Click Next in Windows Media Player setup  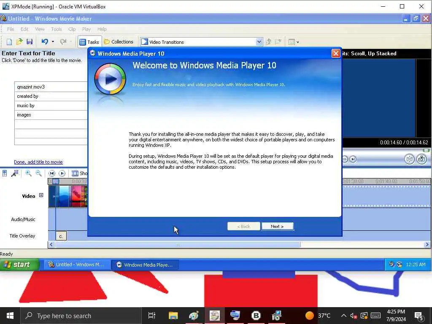277,226
